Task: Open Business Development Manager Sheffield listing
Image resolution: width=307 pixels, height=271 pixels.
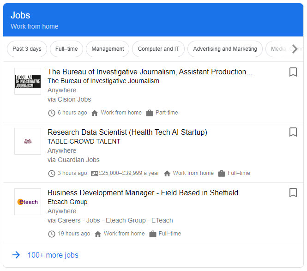Action: [x=143, y=193]
